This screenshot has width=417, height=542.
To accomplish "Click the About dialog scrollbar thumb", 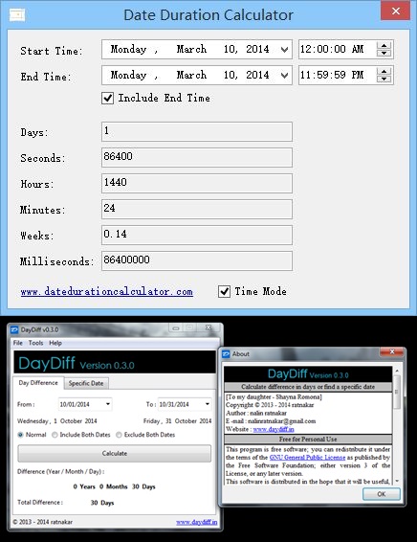I will pyautogui.click(x=397, y=392).
